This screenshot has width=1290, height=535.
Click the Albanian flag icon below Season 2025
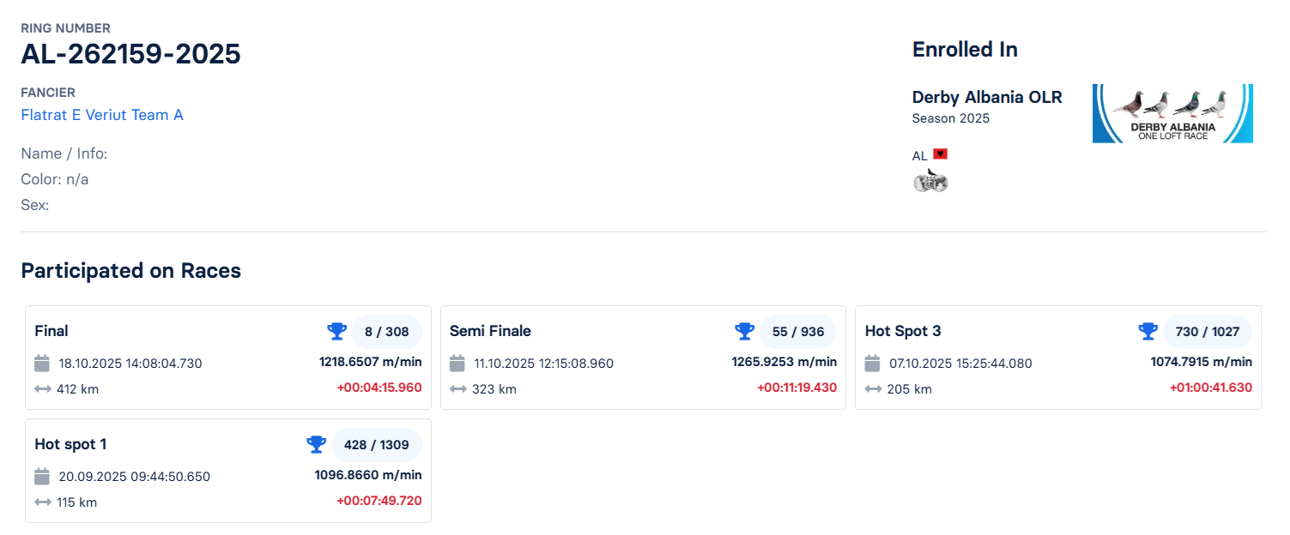click(940, 153)
